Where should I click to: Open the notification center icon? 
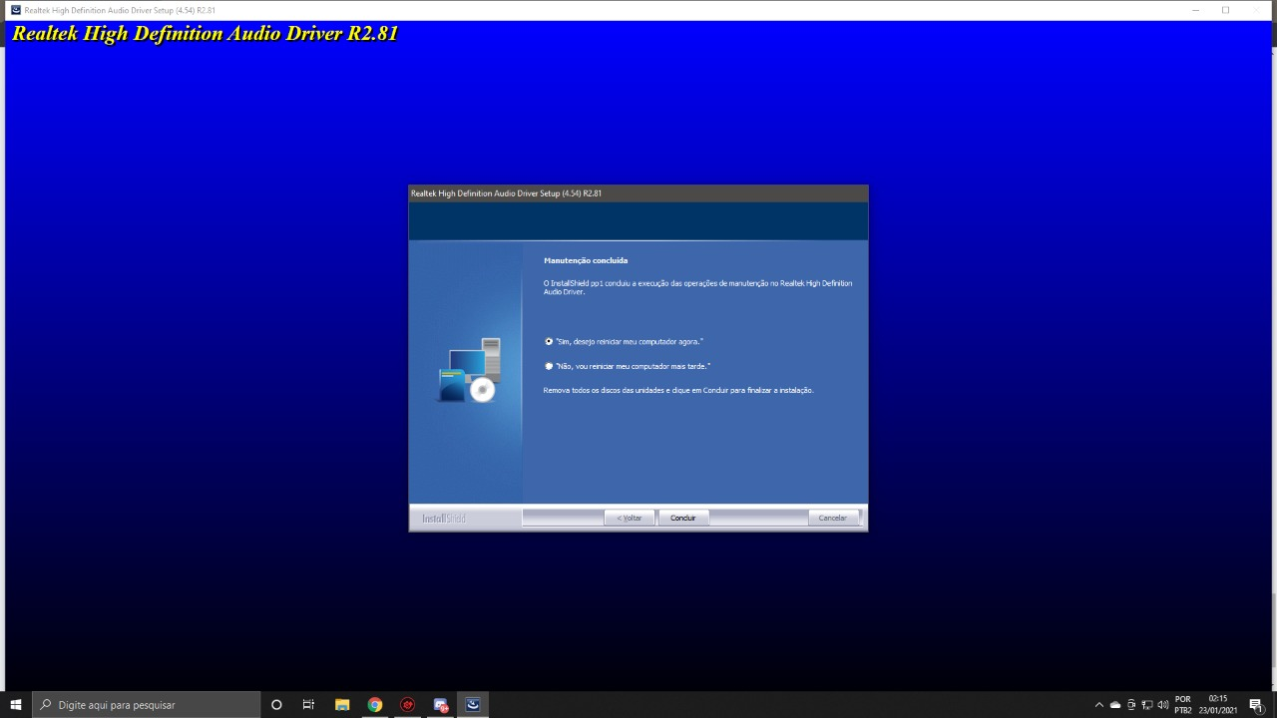click(x=1256, y=705)
